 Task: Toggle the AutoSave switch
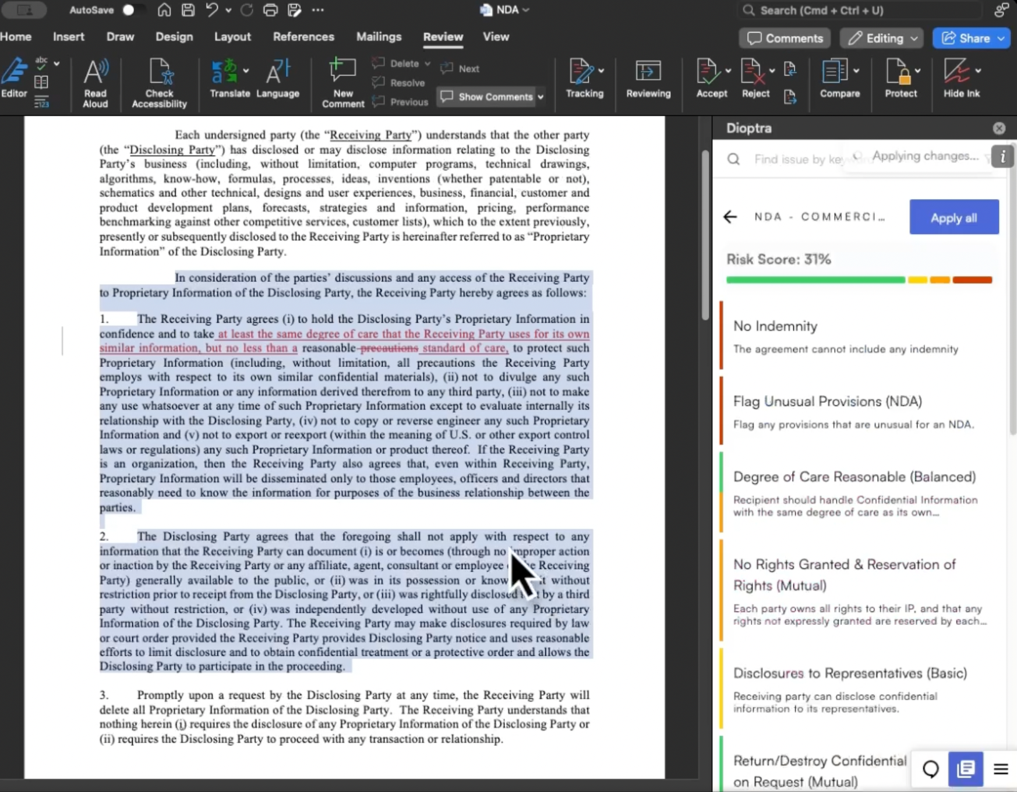(x=130, y=10)
